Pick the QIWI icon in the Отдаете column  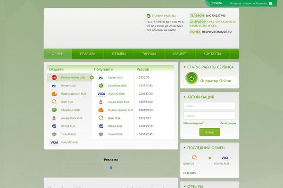click(x=54, y=102)
